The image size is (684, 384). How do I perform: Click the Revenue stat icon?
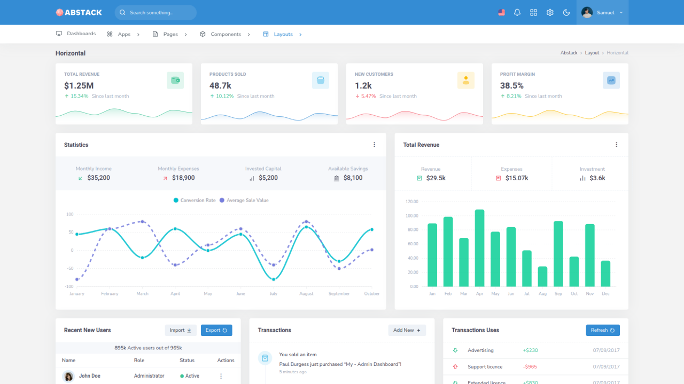coord(419,178)
